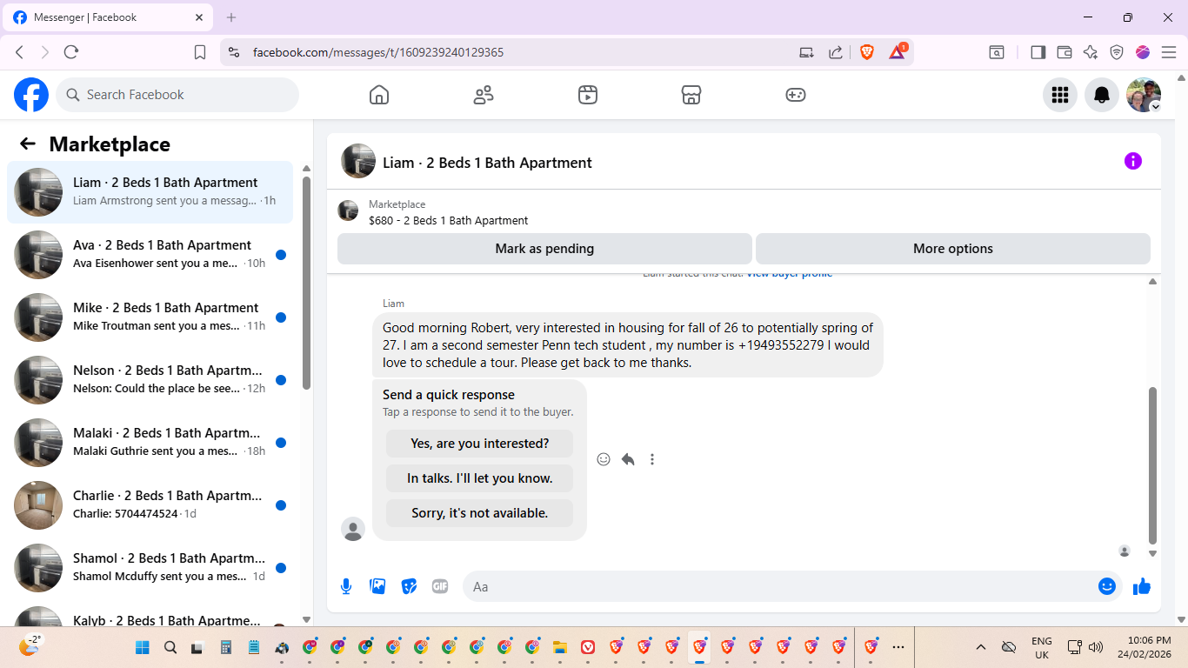The width and height of the screenshot is (1188, 668).
Task: Select Malaki Guthrie conversation
Action: pos(150,443)
